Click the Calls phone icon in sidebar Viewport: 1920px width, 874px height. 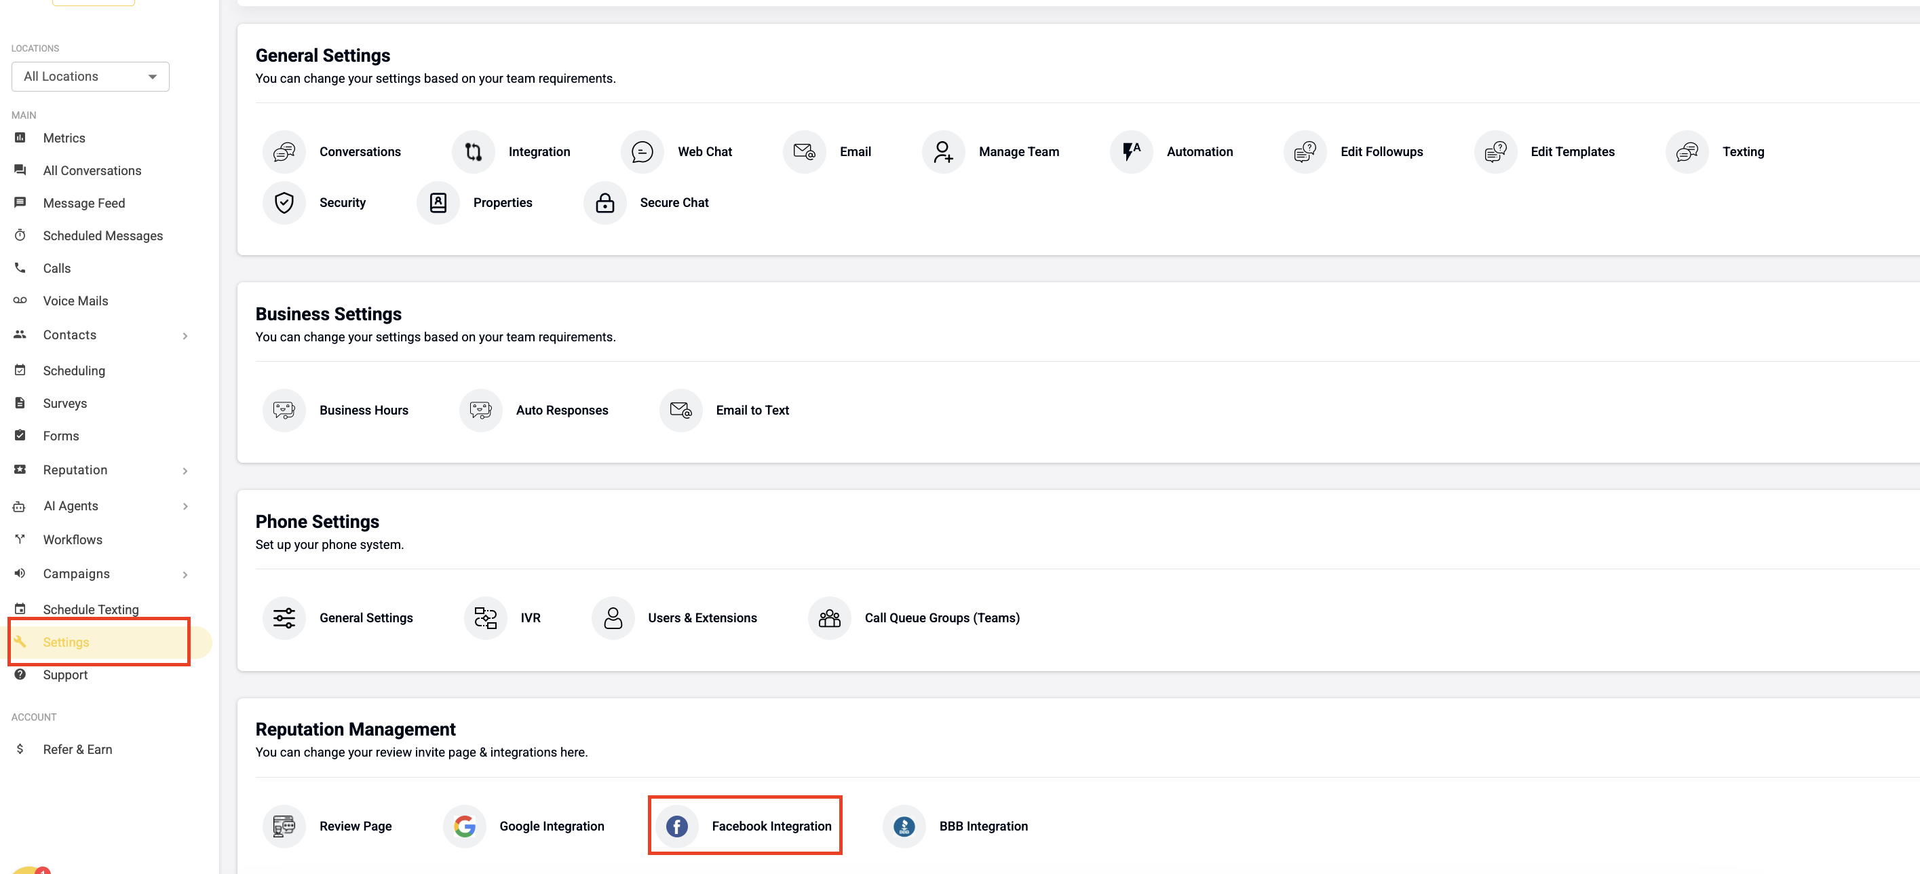[20, 268]
